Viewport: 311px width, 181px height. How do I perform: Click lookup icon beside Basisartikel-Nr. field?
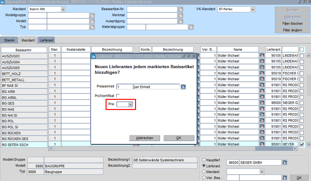click(181, 9)
